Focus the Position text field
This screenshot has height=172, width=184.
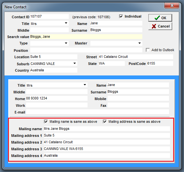click(x=86, y=50)
